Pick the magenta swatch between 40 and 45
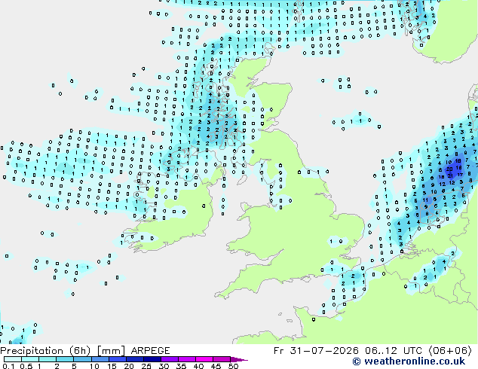The height and width of the screenshot is (369, 478). [204, 359]
